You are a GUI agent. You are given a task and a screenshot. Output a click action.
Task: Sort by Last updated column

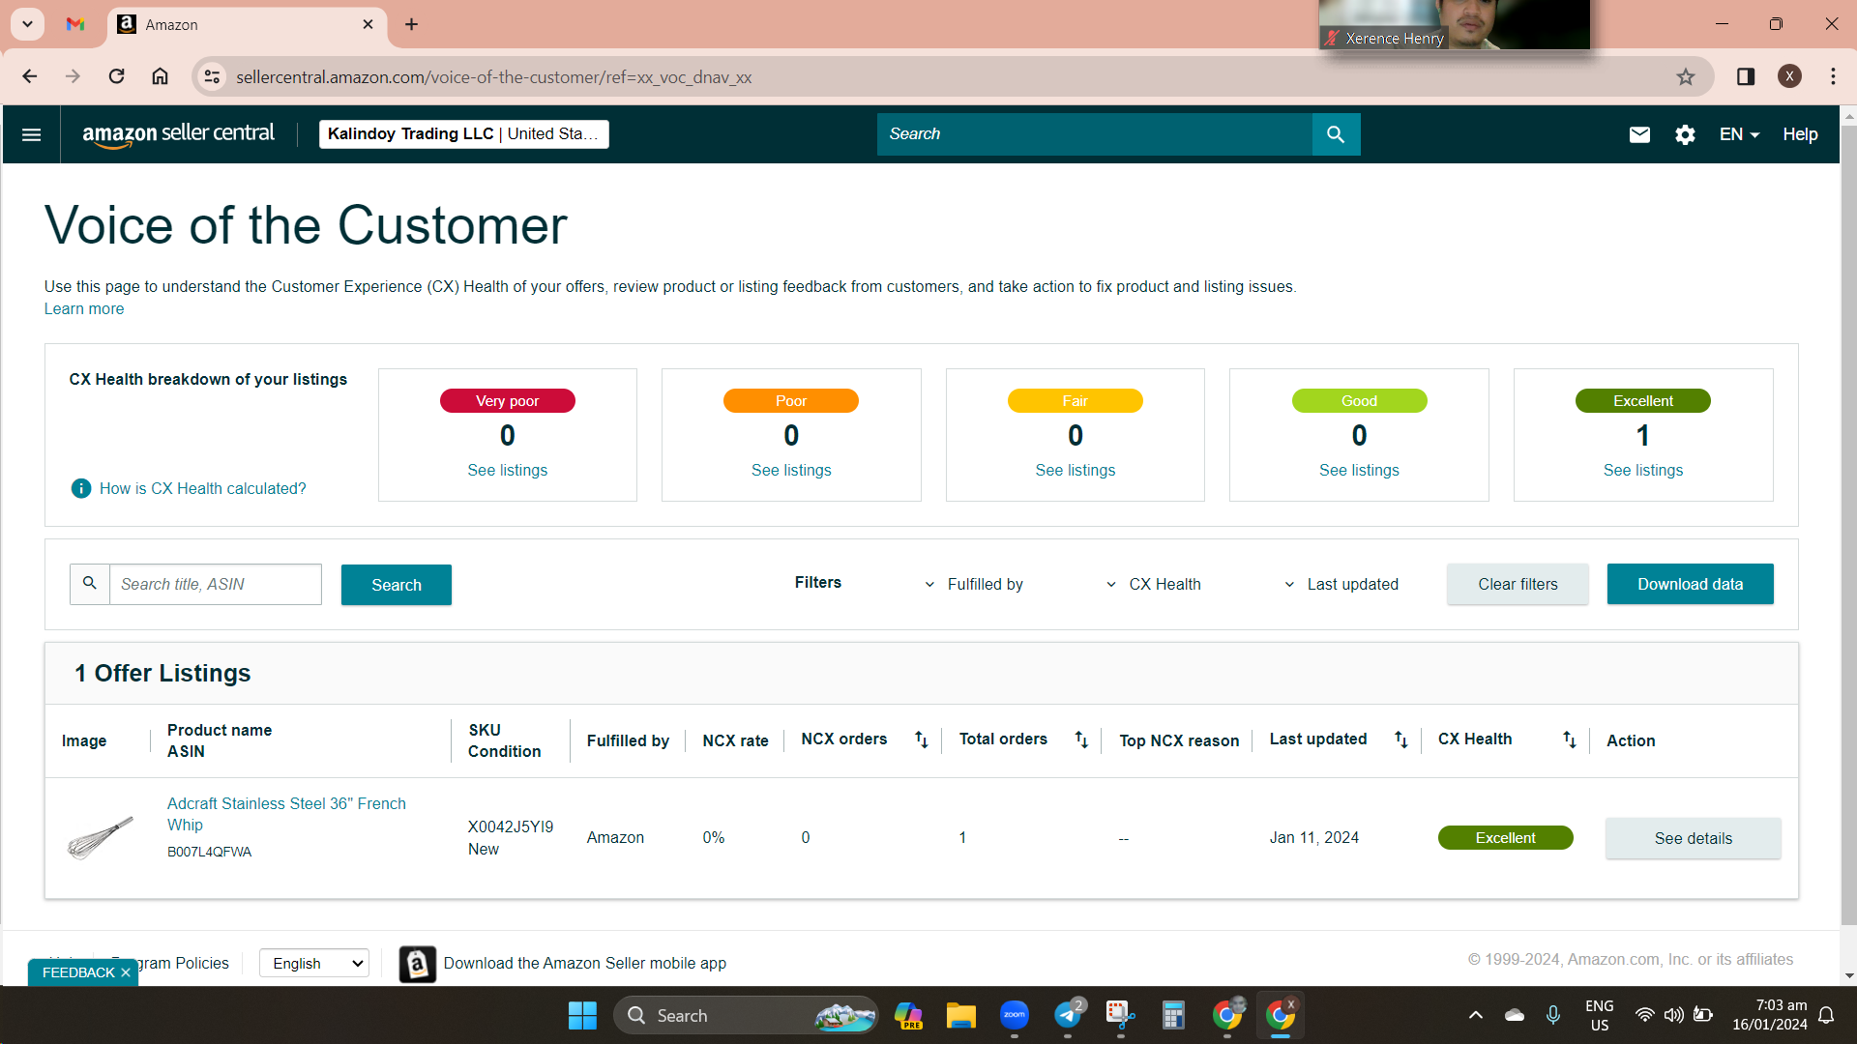[1400, 739]
